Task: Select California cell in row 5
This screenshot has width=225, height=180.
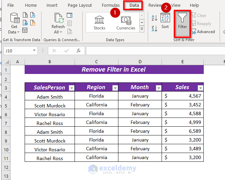Action: coord(96,105)
